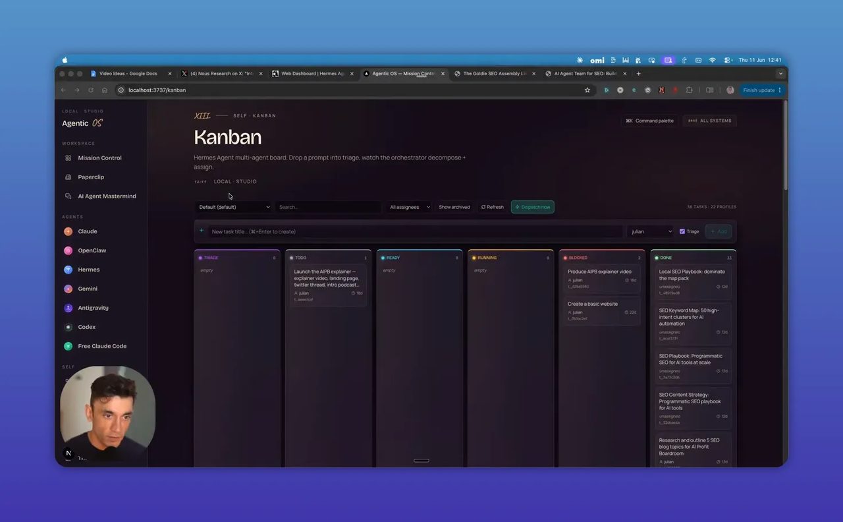Screen dimensions: 843x522
Task: Click the Dispatch now button
Action: [x=532, y=207]
